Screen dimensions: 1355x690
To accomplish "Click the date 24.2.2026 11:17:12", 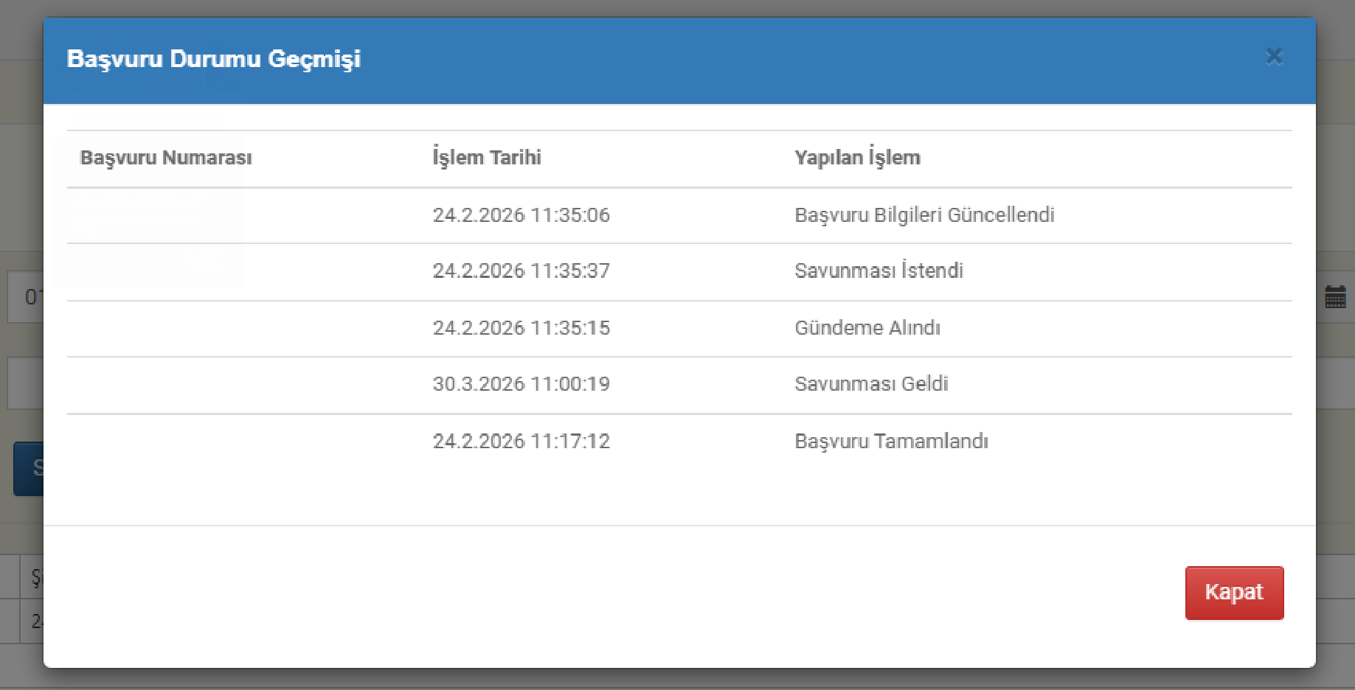I will (521, 441).
